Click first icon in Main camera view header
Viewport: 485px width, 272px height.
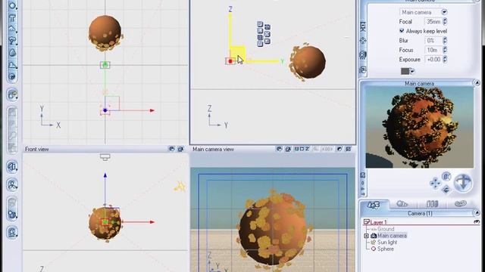[x=279, y=150]
